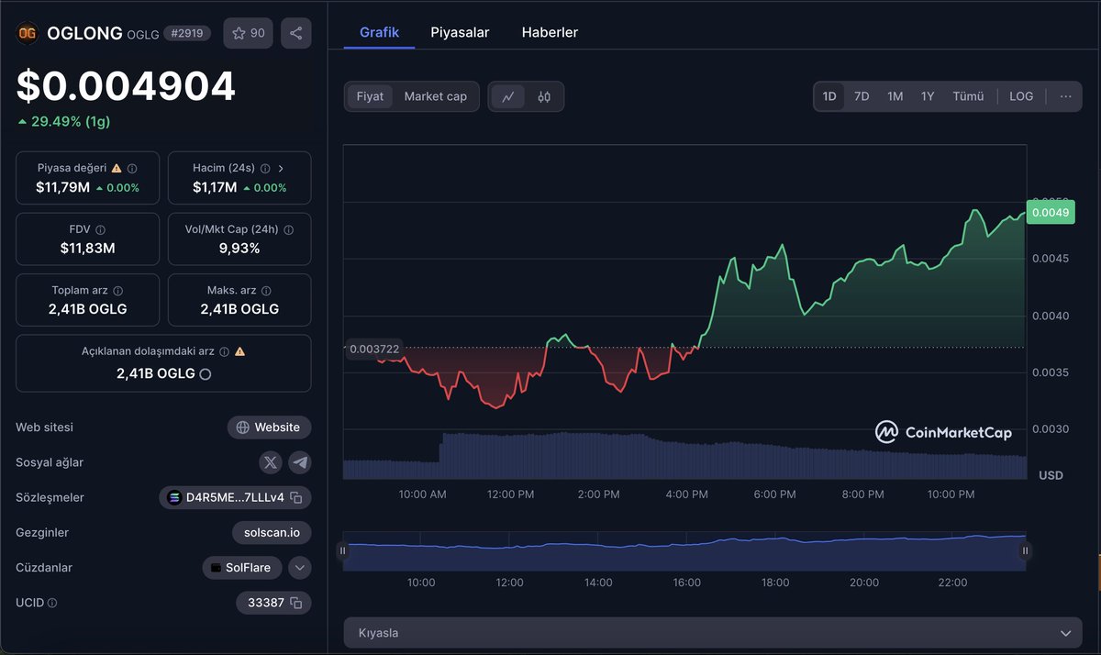Click the 9,93% Vol/Mkt Cap value
Viewport: 1101px width, 655px height.
[x=239, y=248]
